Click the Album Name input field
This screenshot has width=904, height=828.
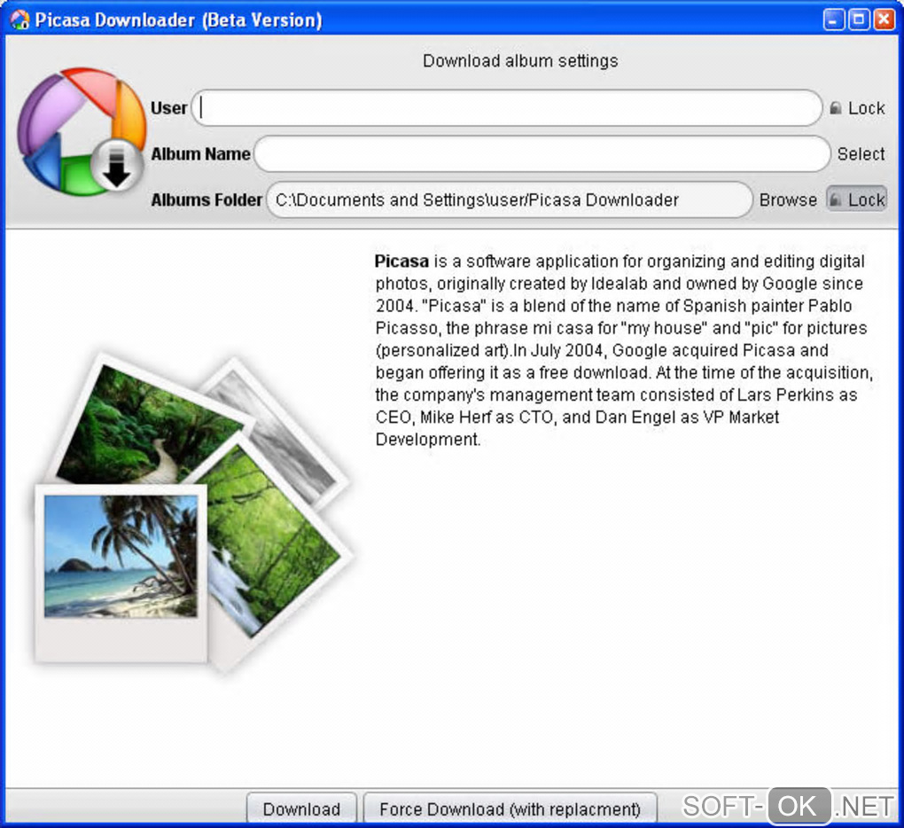pos(542,154)
